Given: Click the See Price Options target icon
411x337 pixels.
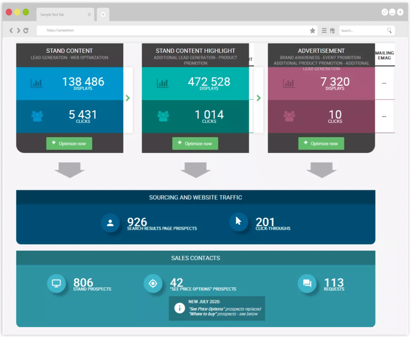Looking at the screenshot, I should pyautogui.click(x=153, y=283).
